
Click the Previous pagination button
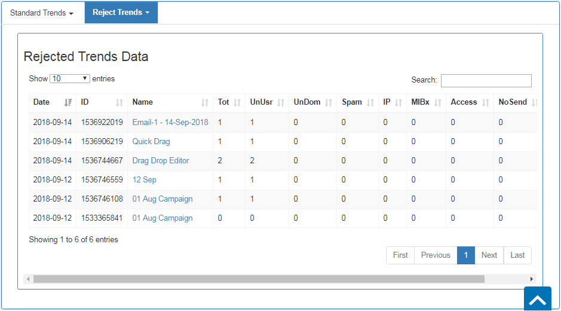pyautogui.click(x=436, y=255)
